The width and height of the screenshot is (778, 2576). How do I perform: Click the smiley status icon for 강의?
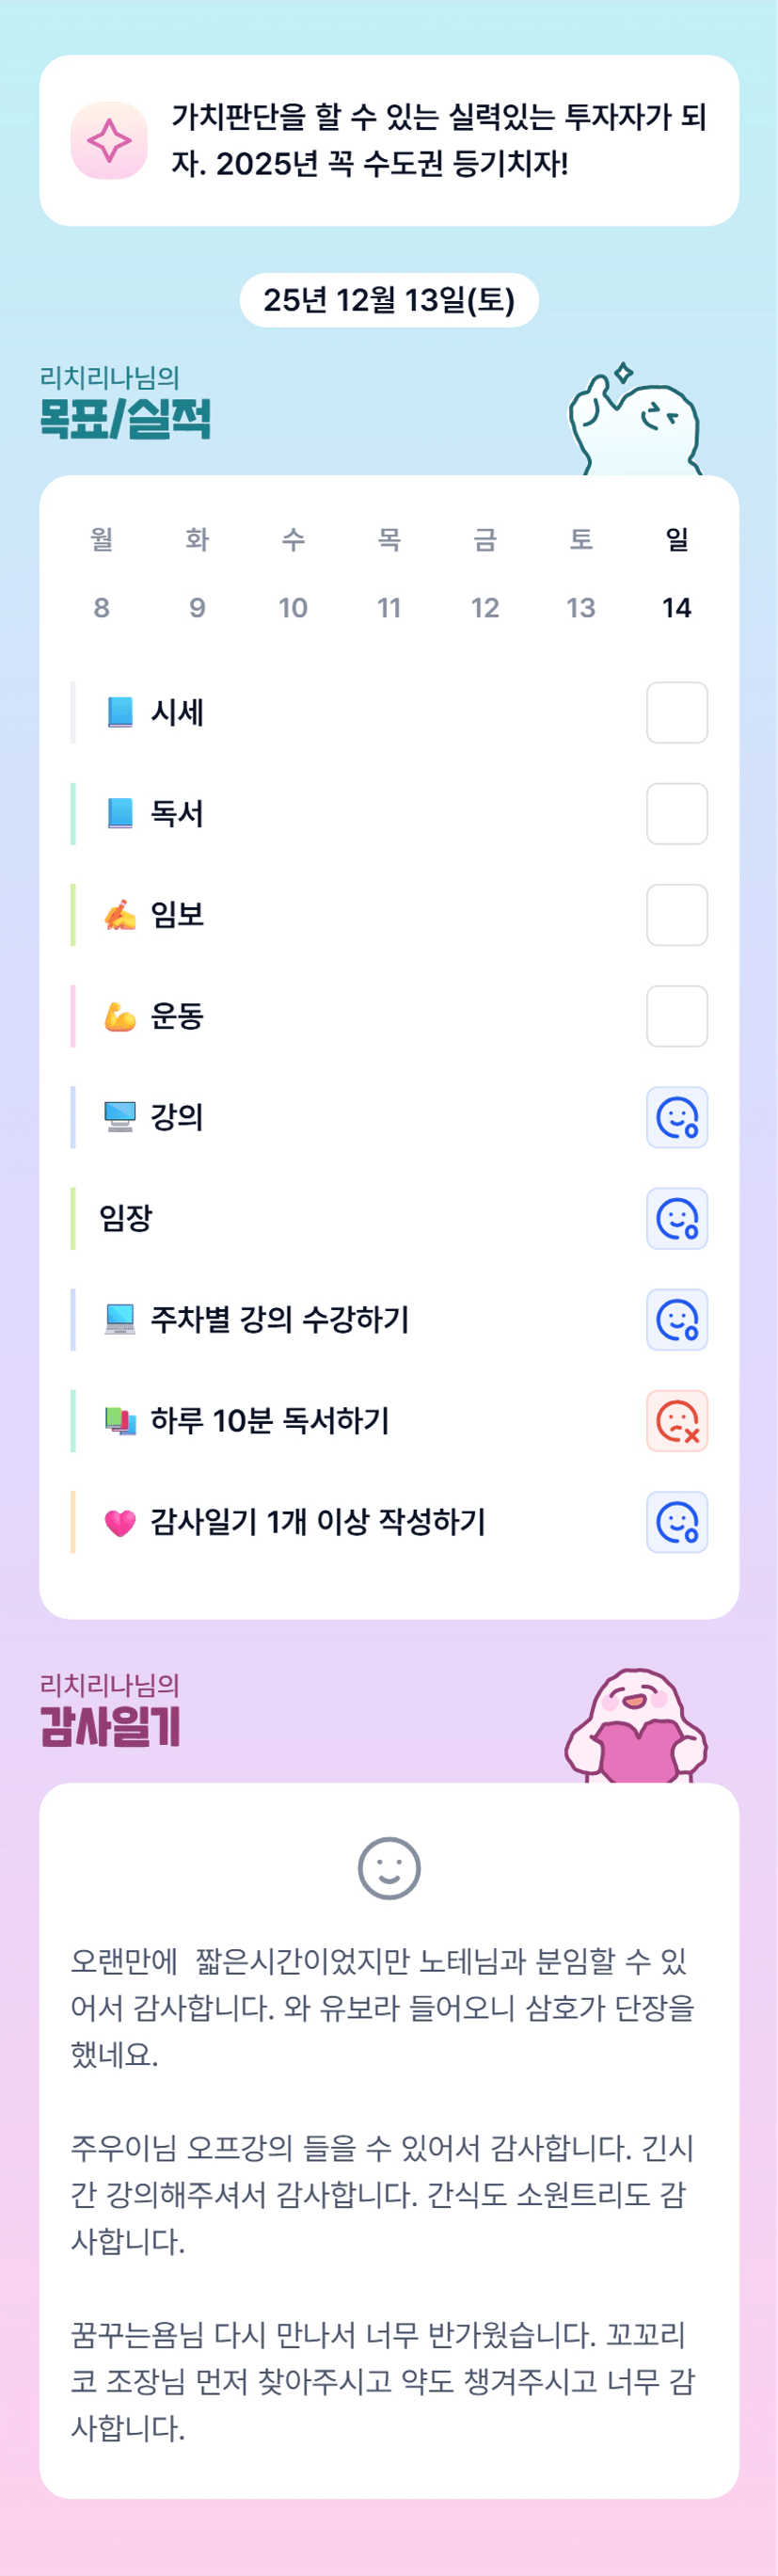[677, 1117]
